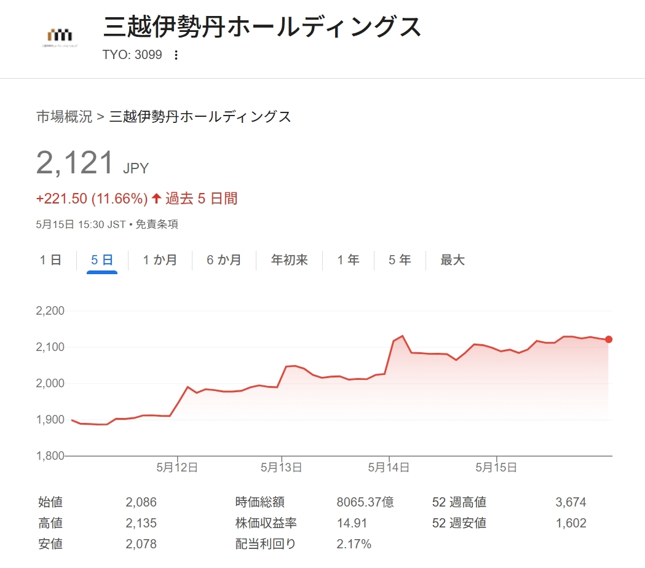Show the 最大 chart range
This screenshot has width=645, height=568.
tap(453, 260)
